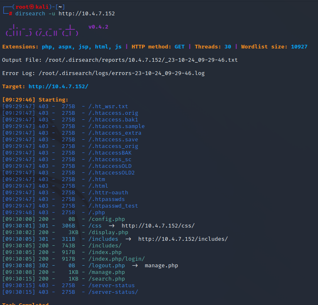The width and height of the screenshot is (318, 305).
Task: Click the Wordlist size value 10927
Action: [299, 47]
